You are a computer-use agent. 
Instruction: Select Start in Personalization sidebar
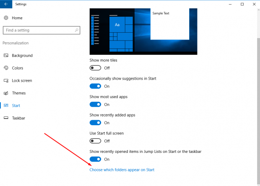pos(16,106)
